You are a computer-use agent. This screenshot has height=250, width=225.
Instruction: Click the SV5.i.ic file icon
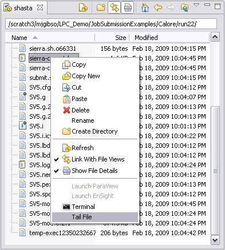coord(22,136)
